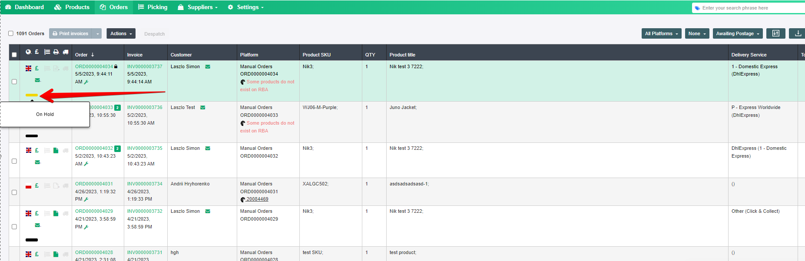This screenshot has width=805, height=261.
Task: Click the wrench icon on order ORD0000004029
Action: 86,227
